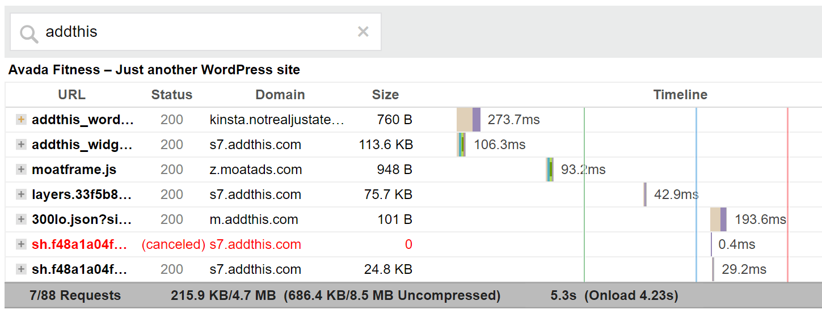Sort requests by Domain column

280,95
